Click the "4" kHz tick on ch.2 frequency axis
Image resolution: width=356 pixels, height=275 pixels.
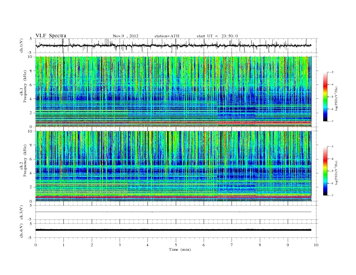tap(31, 173)
